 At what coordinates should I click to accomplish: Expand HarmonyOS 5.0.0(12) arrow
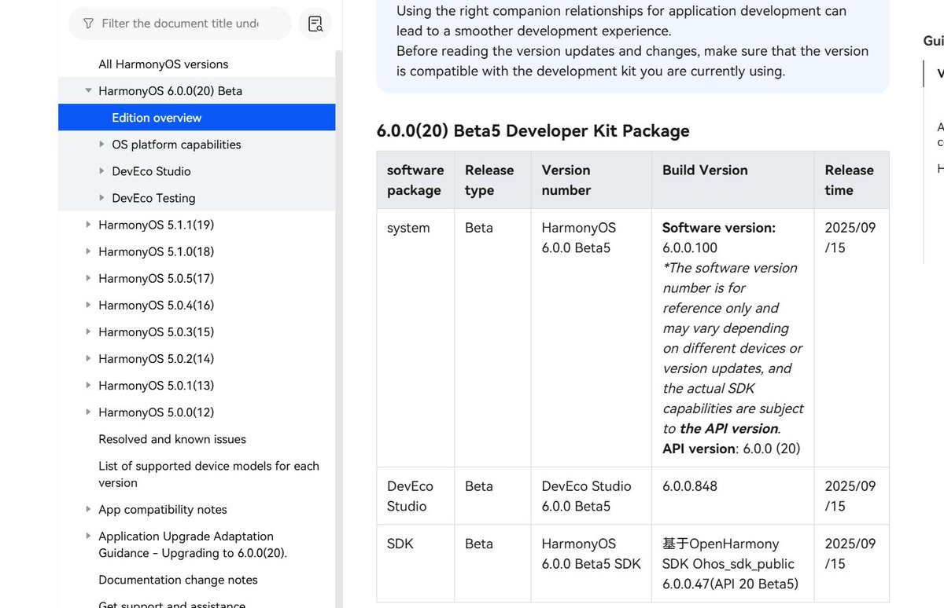[x=89, y=412]
